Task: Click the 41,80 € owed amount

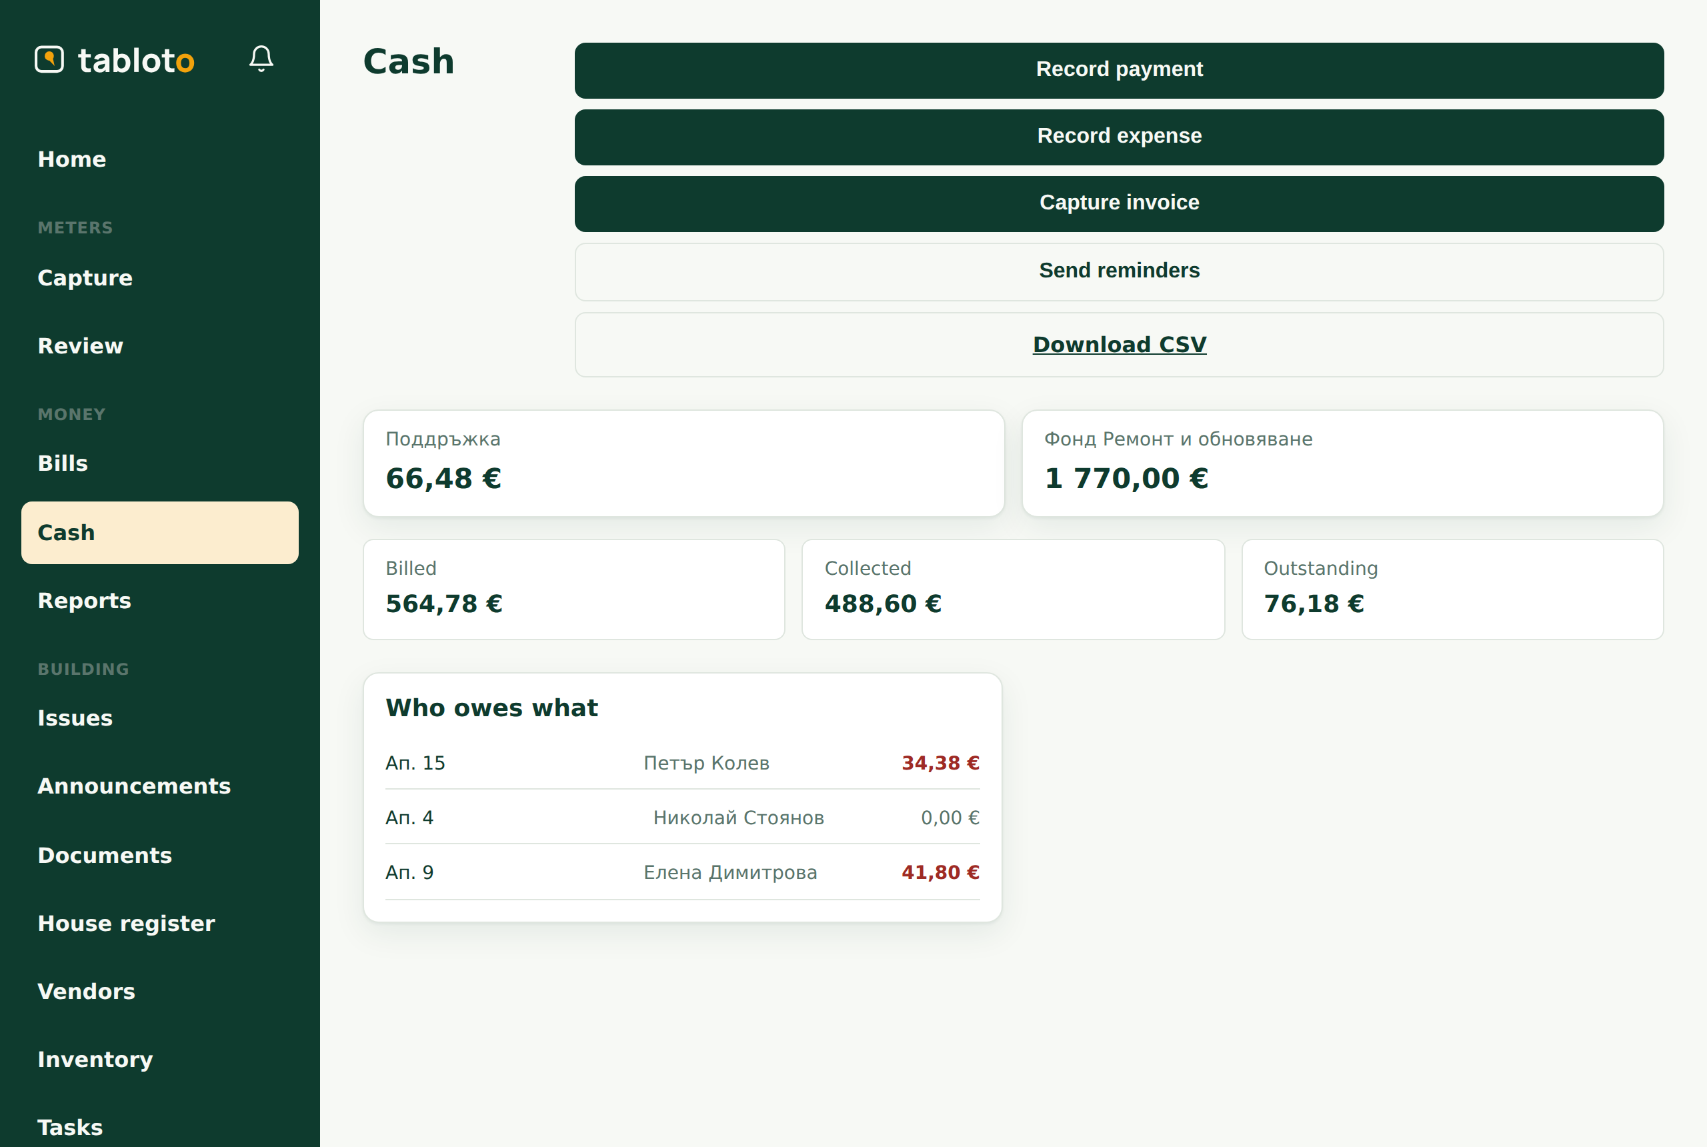Action: (x=941, y=873)
